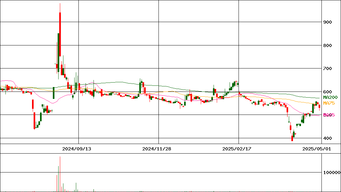This screenshot has width=341, height=192.
Task: Click the 400 price axis label
Action: 328,138
